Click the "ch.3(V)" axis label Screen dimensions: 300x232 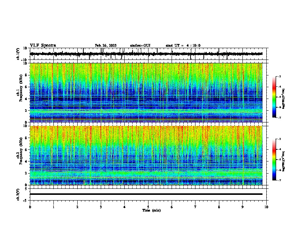[18, 194]
